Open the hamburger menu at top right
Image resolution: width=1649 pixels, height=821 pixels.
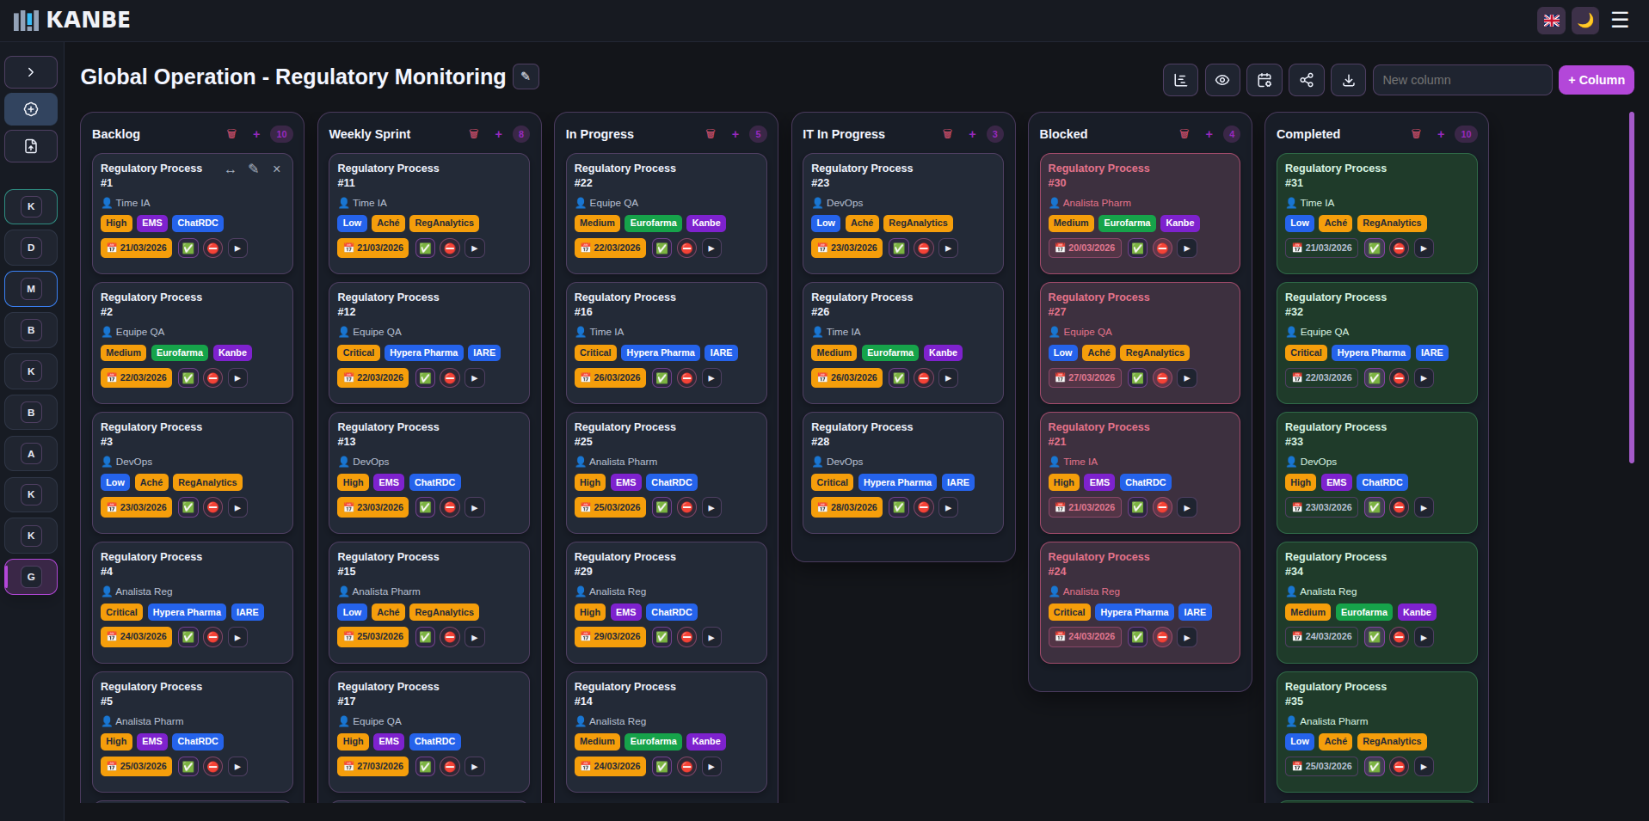[1619, 20]
